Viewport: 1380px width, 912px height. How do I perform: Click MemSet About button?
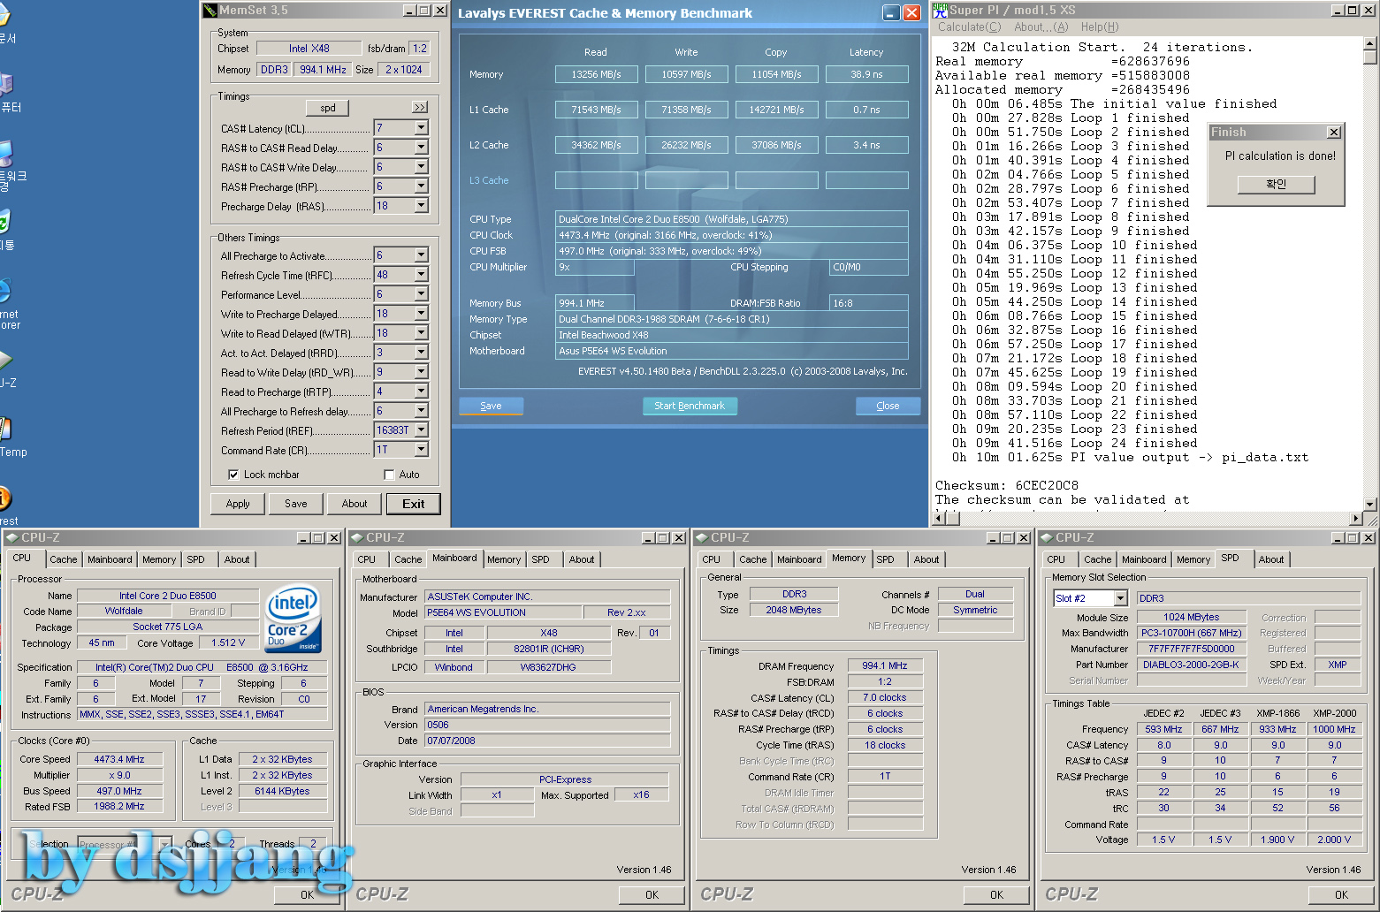[x=355, y=504]
